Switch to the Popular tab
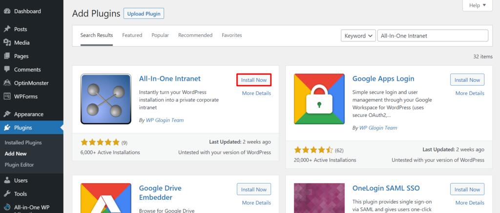Image resolution: width=500 pixels, height=213 pixels. pyautogui.click(x=160, y=36)
